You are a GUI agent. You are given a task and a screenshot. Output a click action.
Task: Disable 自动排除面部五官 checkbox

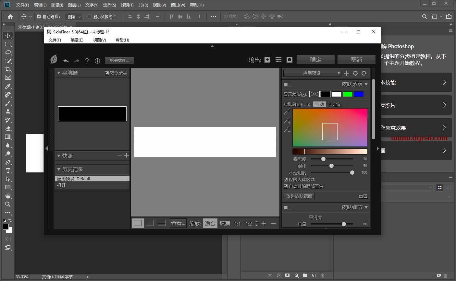pyautogui.click(x=286, y=186)
